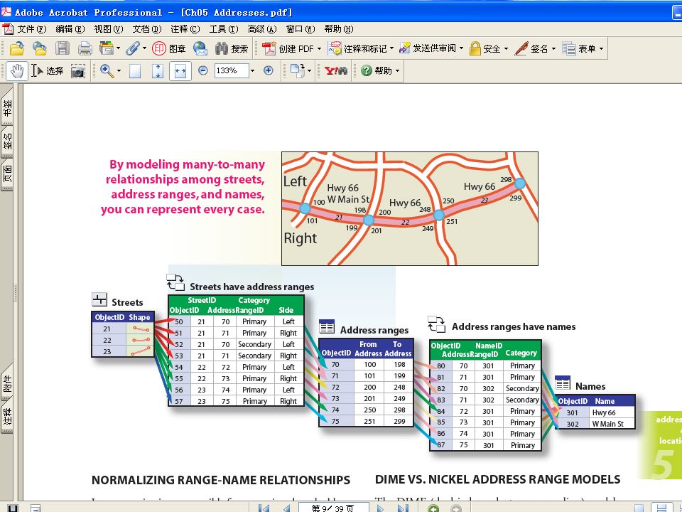Image resolution: width=682 pixels, height=512 pixels.
Task: Open the 书签 bookmarks side tab
Action: (x=7, y=107)
